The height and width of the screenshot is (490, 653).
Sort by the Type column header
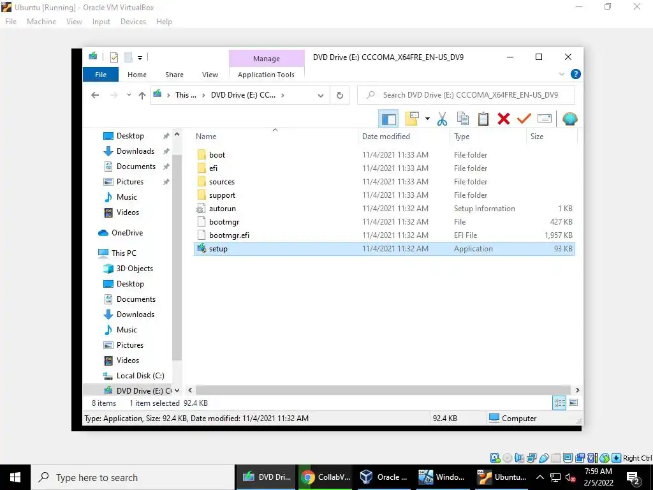pos(488,137)
